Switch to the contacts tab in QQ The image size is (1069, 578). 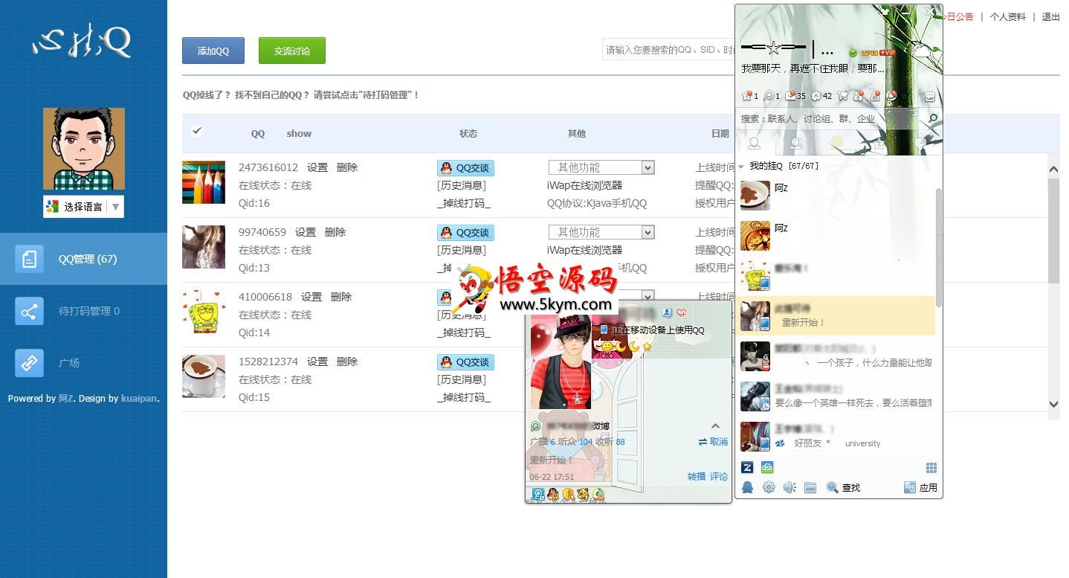[755, 143]
